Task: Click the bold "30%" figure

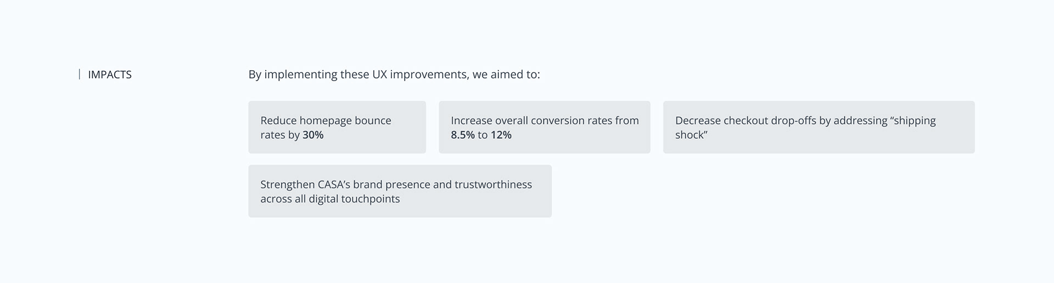Action: [x=313, y=135]
